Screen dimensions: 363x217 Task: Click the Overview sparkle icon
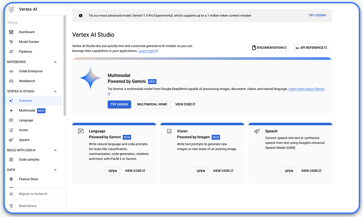tap(11, 101)
